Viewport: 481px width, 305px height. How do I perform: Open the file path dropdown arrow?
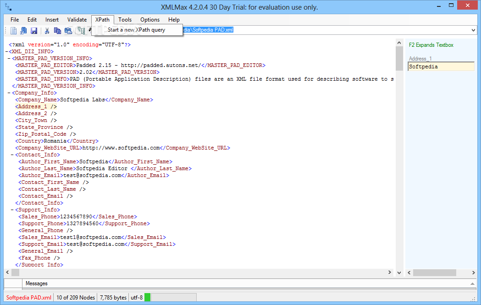(x=473, y=30)
